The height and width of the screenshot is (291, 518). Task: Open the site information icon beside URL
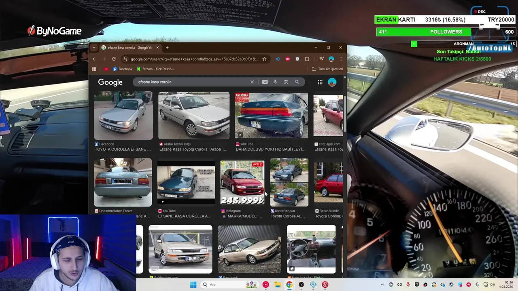(125, 59)
